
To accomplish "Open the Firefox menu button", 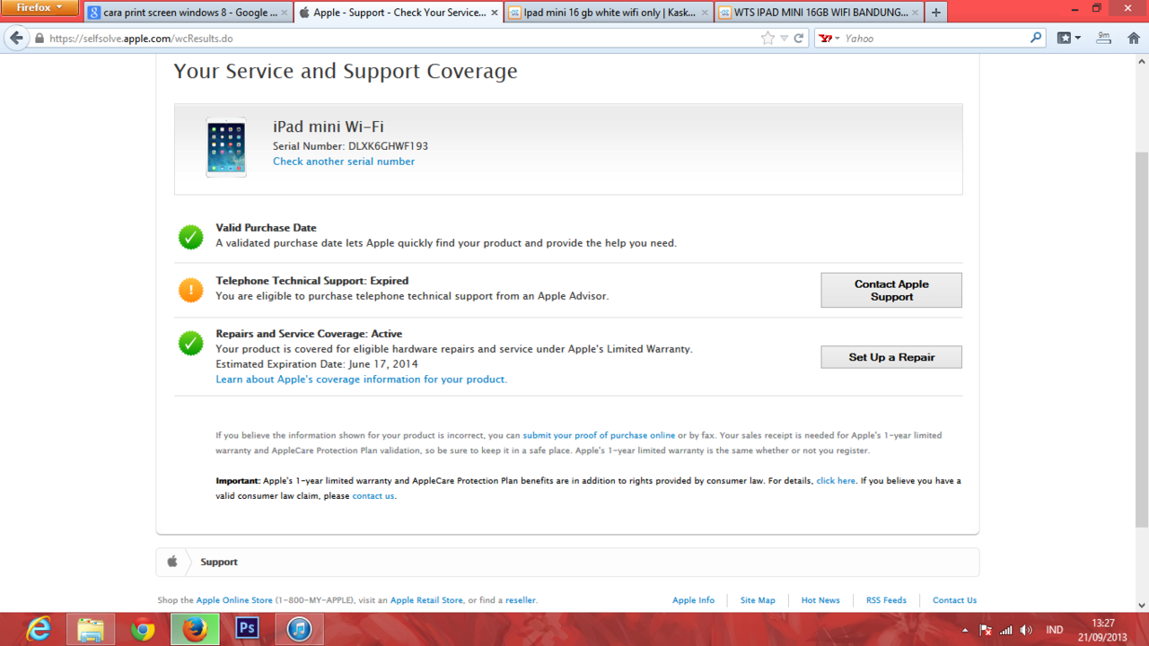I will coord(40,7).
